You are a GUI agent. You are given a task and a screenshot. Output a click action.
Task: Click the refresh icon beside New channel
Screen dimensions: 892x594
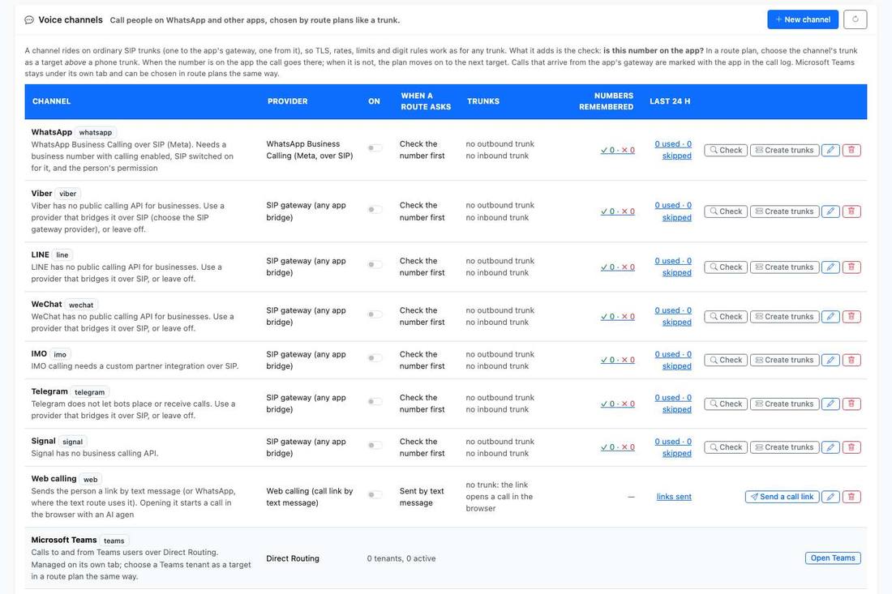(855, 19)
